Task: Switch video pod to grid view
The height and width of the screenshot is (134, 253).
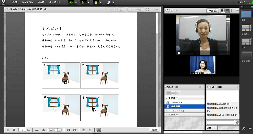Action: [223, 10]
